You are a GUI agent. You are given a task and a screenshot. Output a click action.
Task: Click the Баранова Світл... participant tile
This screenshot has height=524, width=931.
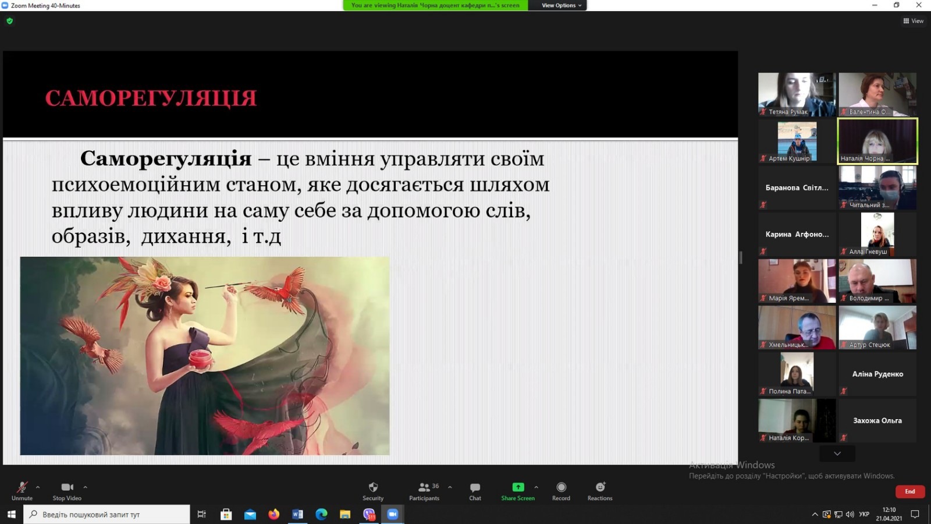coord(797,187)
